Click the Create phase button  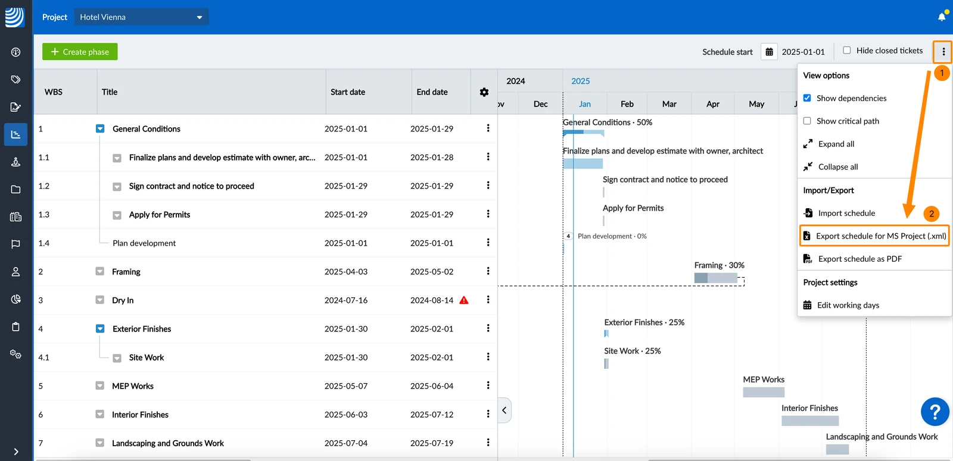point(80,52)
